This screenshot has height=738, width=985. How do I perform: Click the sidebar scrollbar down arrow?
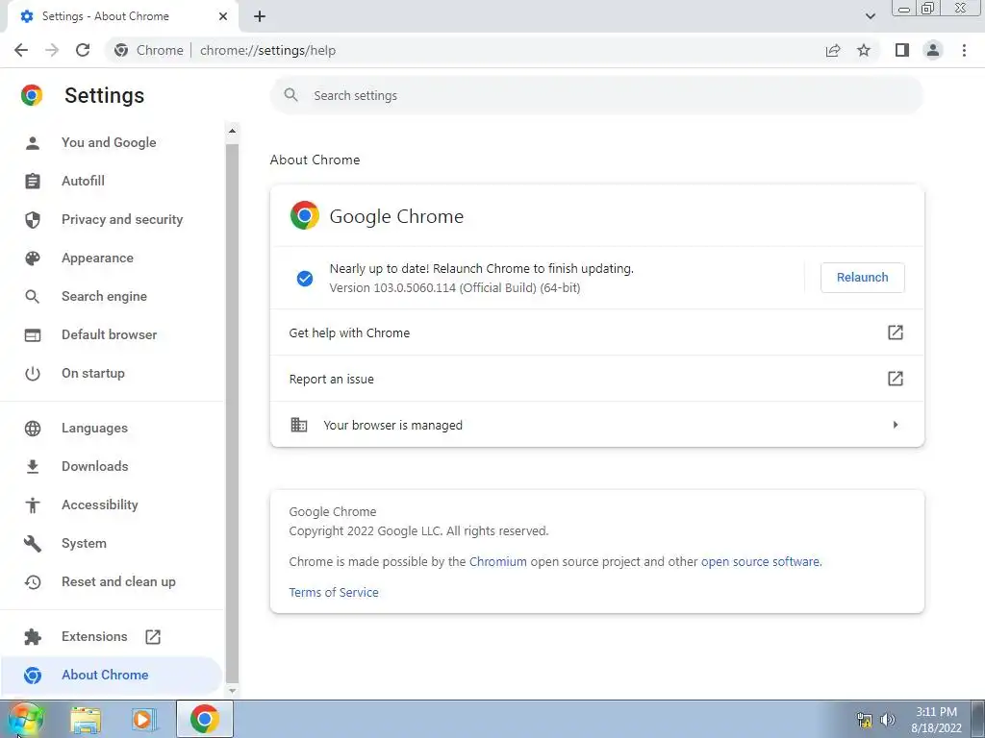(x=232, y=690)
